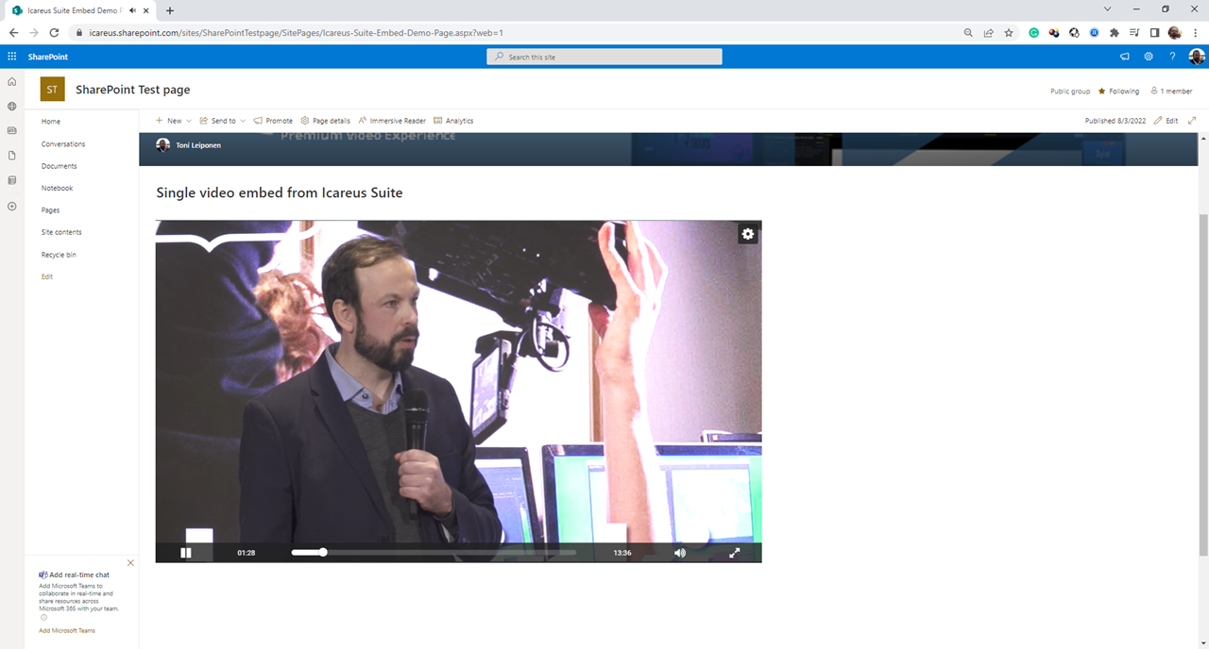The image size is (1209, 649).
Task: Open Chrome tab search chevron
Action: [1107, 9]
